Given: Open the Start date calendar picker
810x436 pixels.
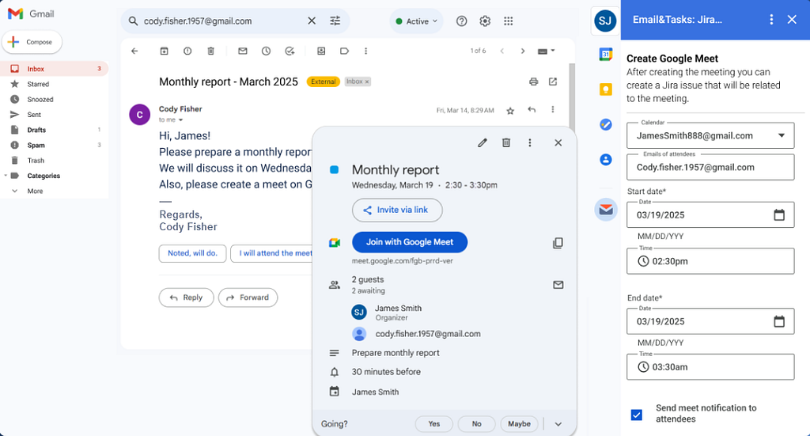Looking at the screenshot, I should (779, 215).
